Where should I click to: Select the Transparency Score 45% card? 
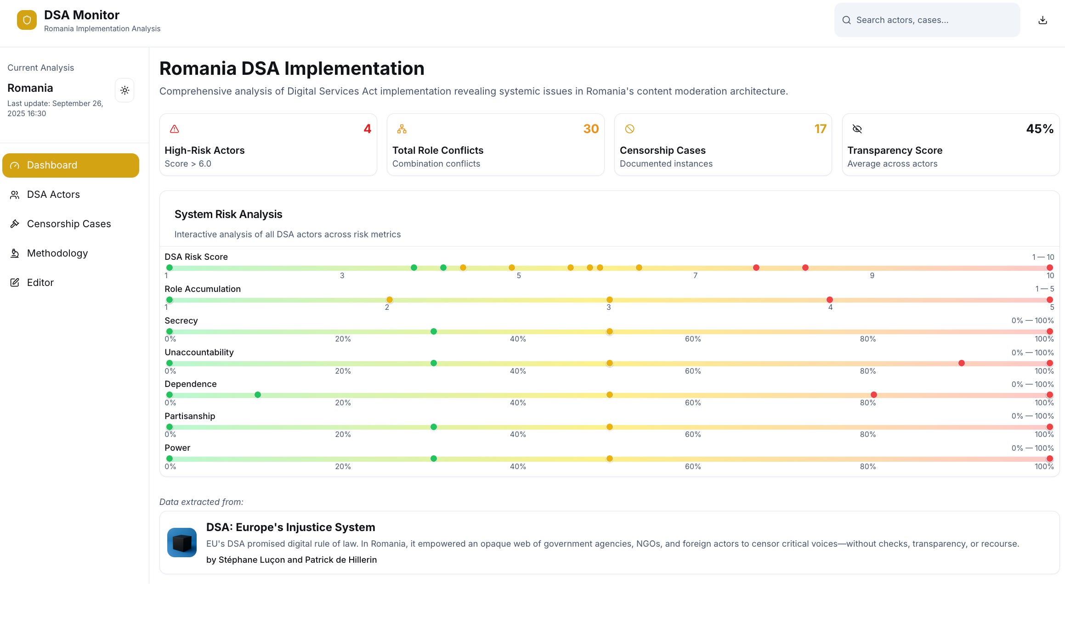click(x=951, y=145)
